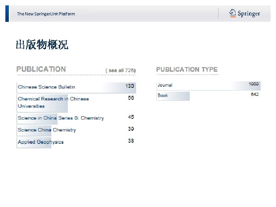This screenshot has height=207, width=276.
Task: Click the count 130 for Chinese Science Bulletin
Action: (130, 86)
